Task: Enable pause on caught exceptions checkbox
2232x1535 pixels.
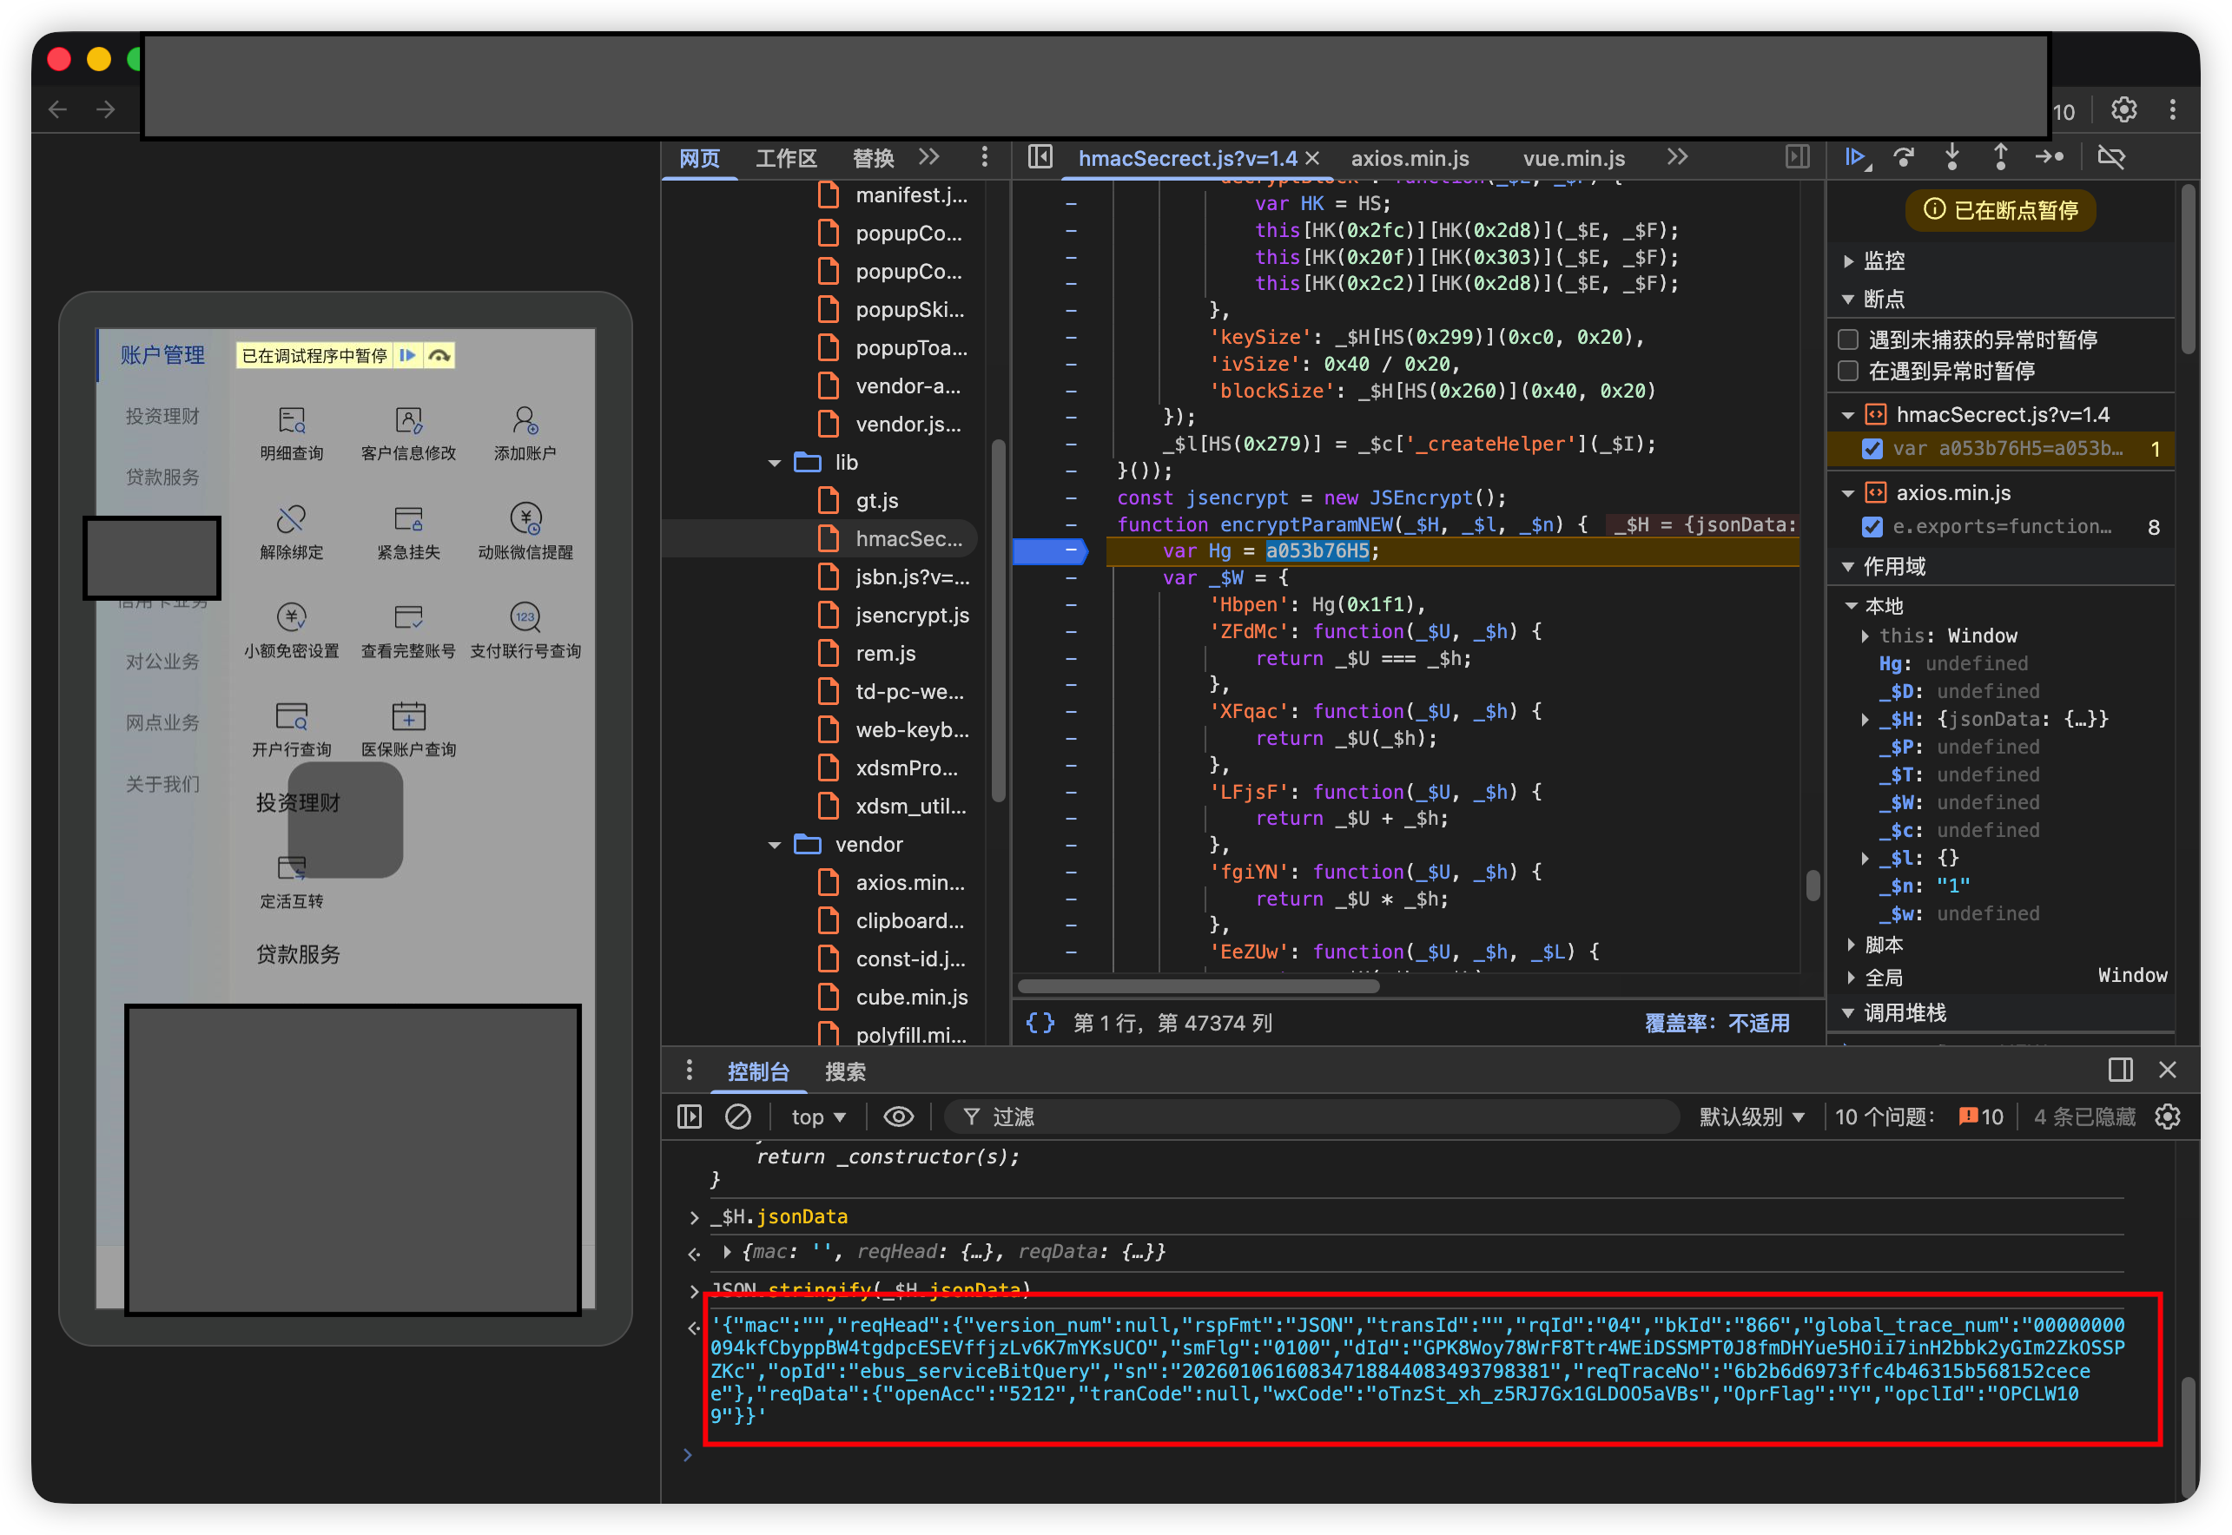Action: 1848,372
